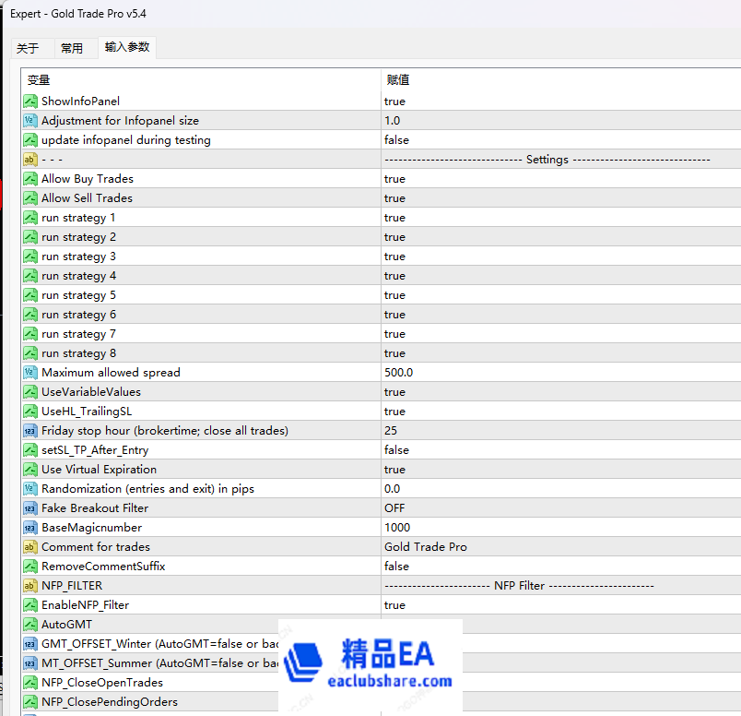741x716 pixels.
Task: Switch to the 关于 tab
Action: tap(28, 48)
